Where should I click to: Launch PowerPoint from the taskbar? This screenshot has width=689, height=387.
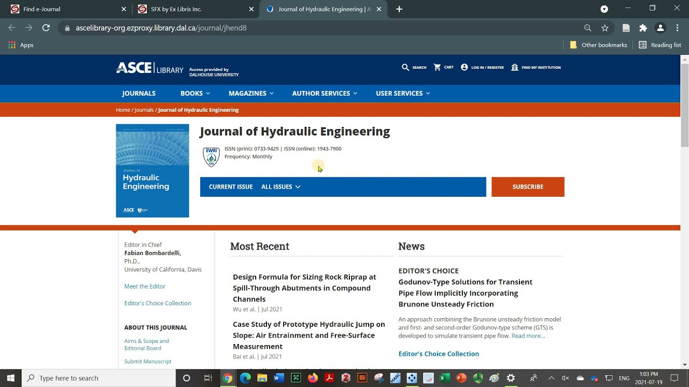[x=461, y=378]
